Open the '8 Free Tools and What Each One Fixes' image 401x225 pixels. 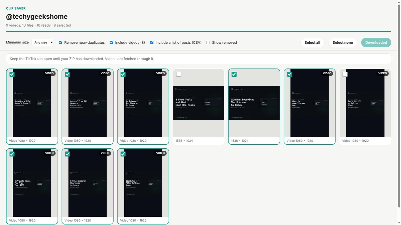click(x=198, y=103)
